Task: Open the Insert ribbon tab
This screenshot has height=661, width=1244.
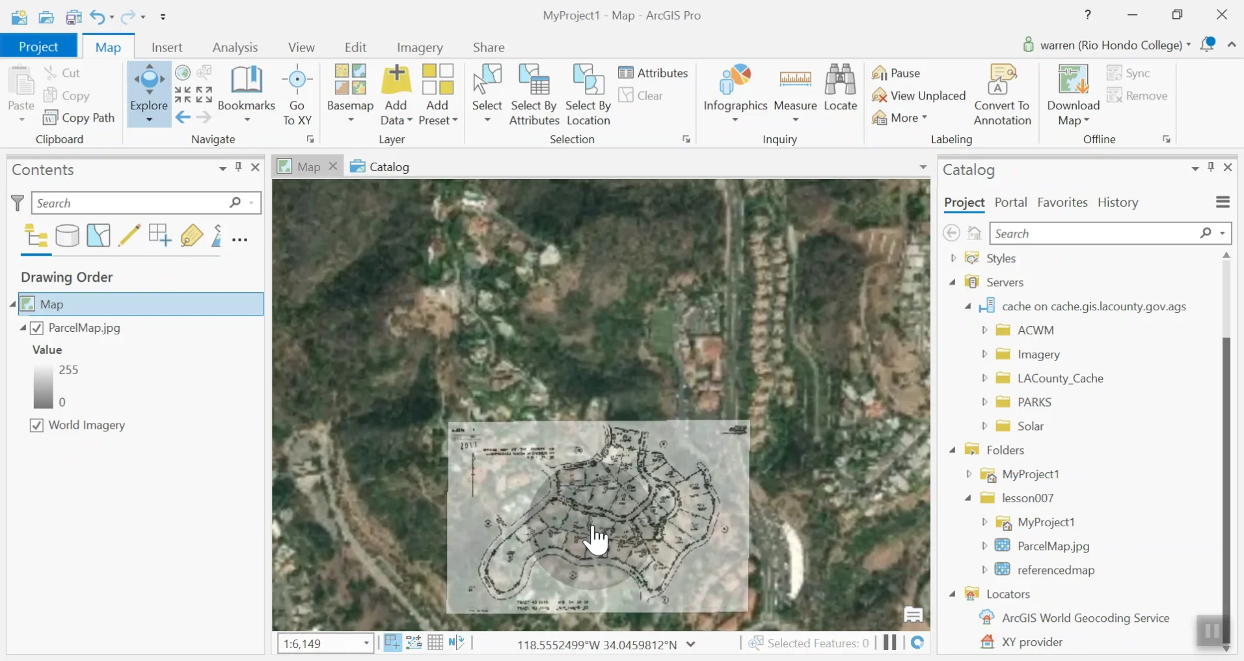Action: tap(167, 47)
